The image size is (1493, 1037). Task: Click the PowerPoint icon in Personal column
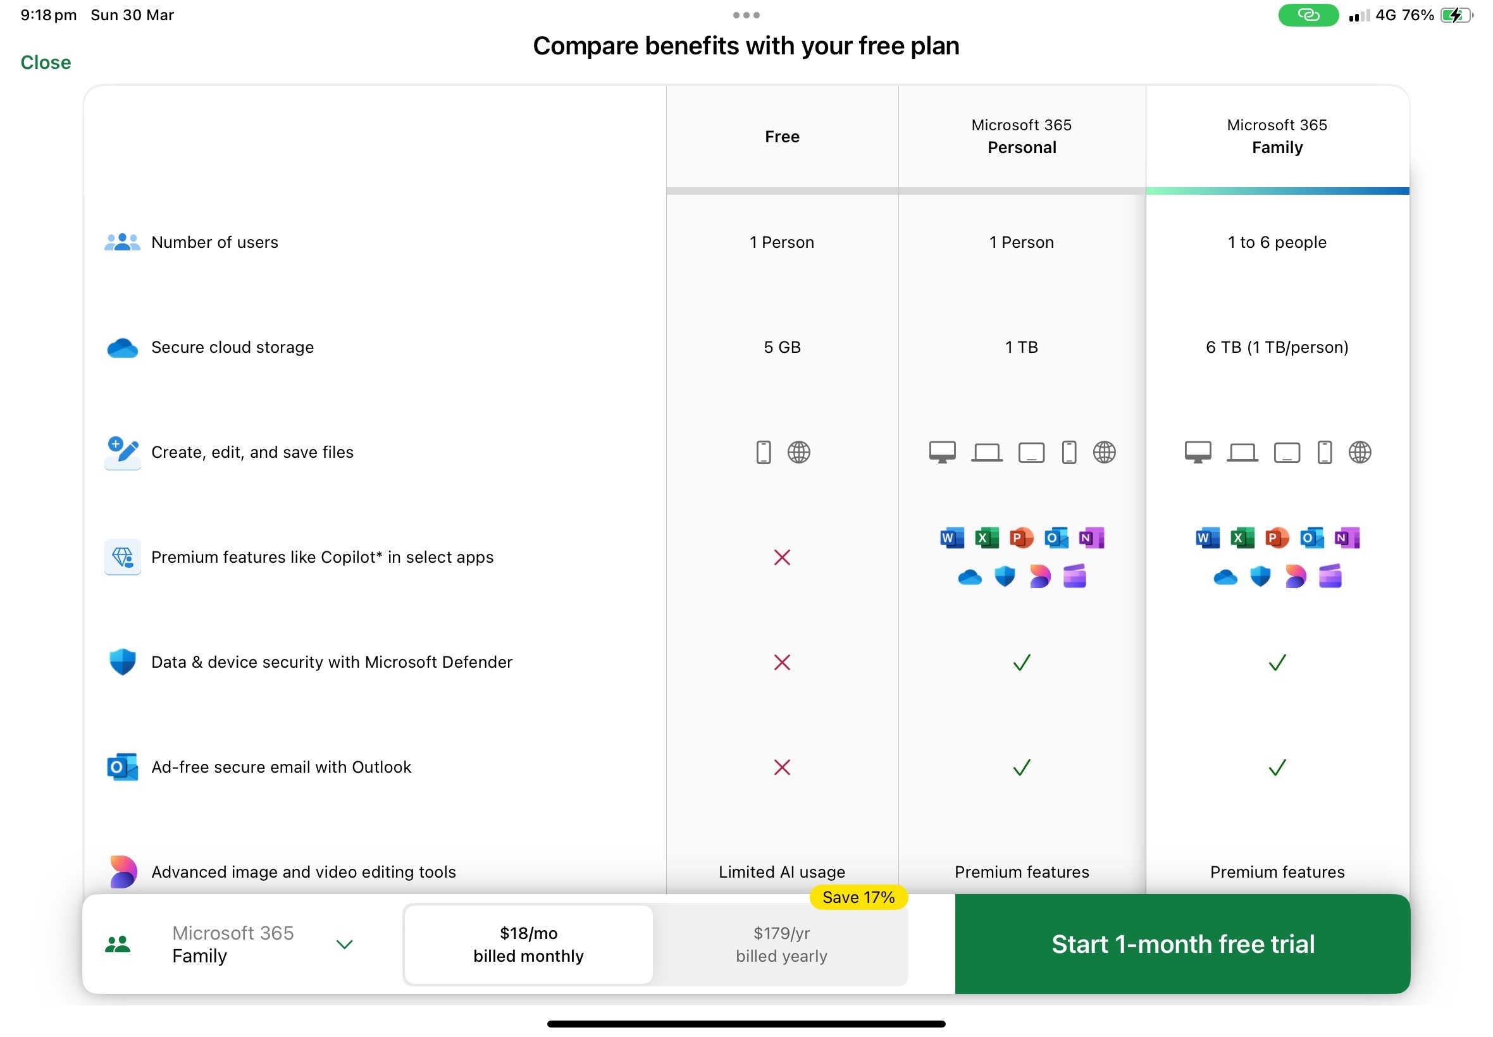1021,538
